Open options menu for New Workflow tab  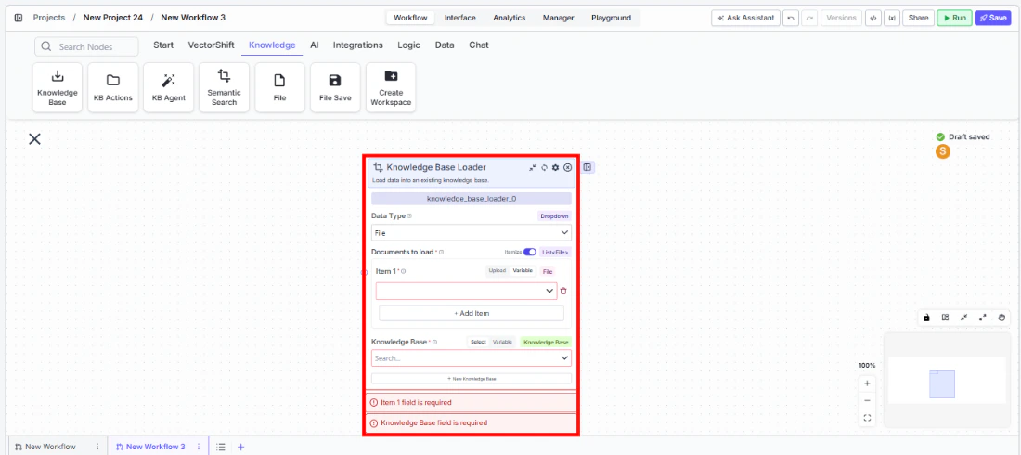[x=97, y=447]
